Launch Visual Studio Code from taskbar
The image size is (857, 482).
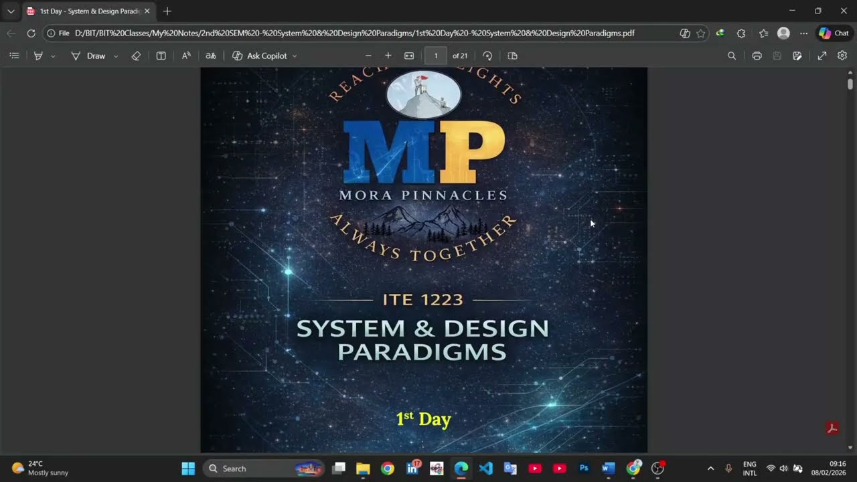(x=486, y=468)
